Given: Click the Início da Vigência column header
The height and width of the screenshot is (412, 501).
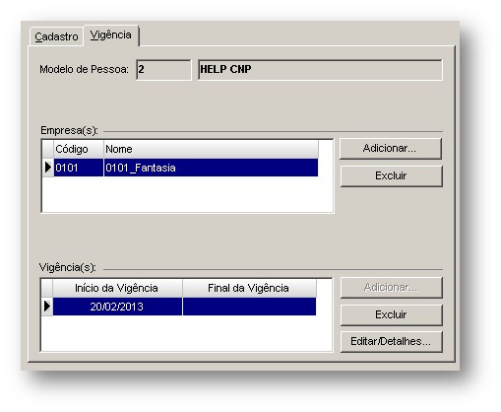Looking at the screenshot, I should point(117,288).
